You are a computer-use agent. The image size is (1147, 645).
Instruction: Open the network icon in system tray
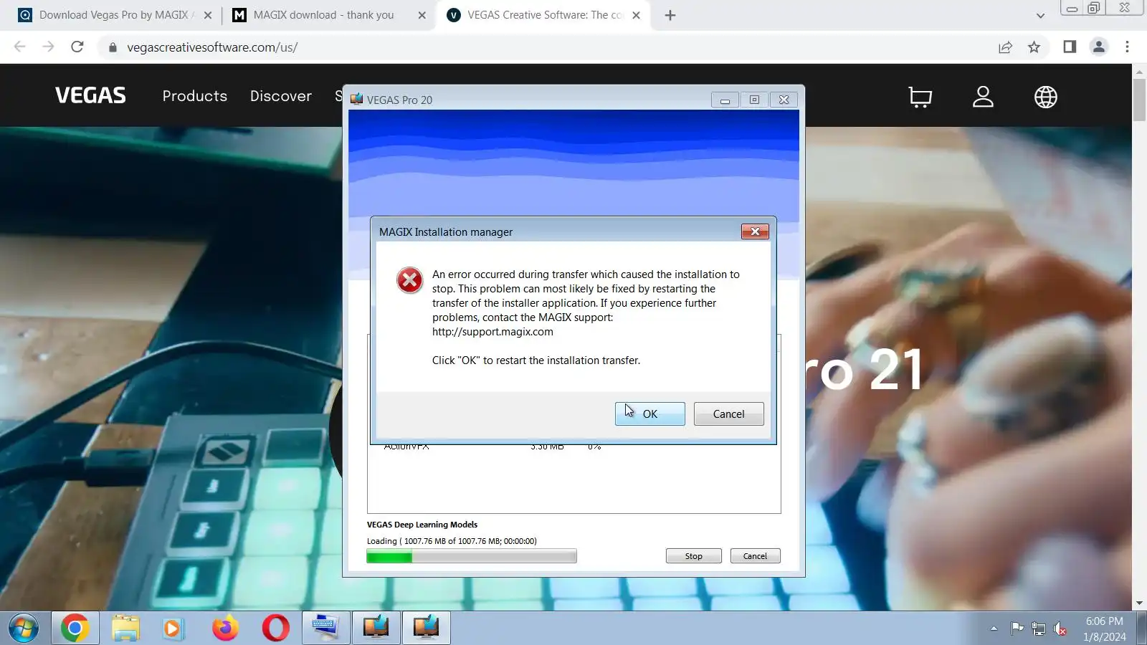click(1038, 629)
